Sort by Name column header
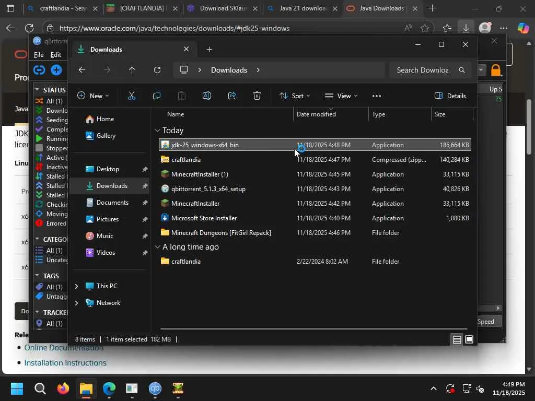The image size is (535, 401). coord(225,114)
